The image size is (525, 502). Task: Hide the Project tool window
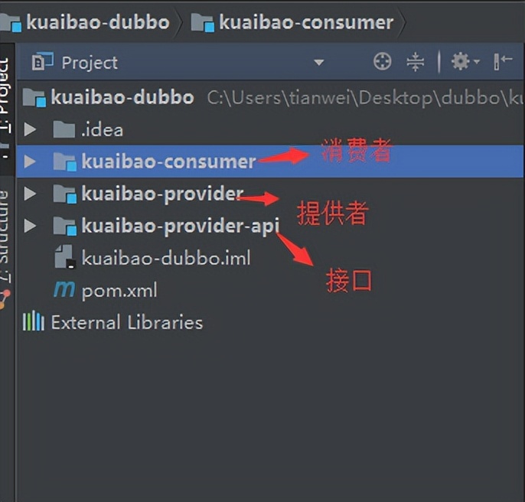[x=503, y=61]
